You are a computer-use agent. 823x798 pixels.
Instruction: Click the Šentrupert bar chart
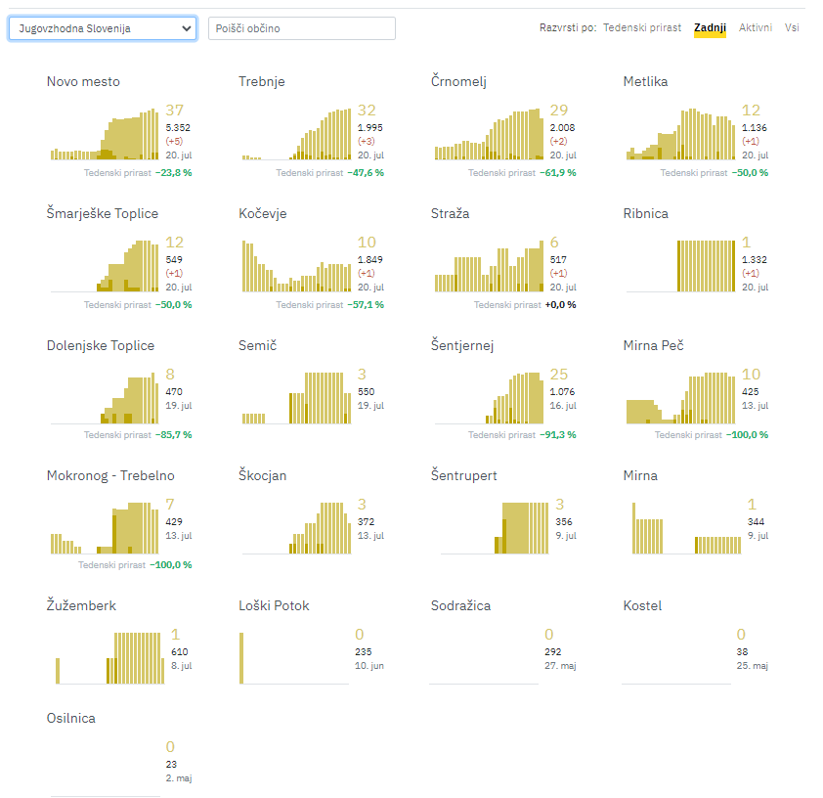pos(495,528)
